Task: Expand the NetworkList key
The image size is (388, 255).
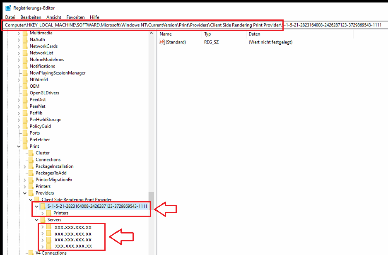Action: (19, 53)
